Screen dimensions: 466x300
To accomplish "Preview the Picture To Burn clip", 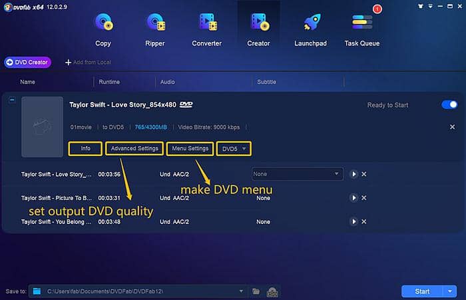I will [x=353, y=198].
